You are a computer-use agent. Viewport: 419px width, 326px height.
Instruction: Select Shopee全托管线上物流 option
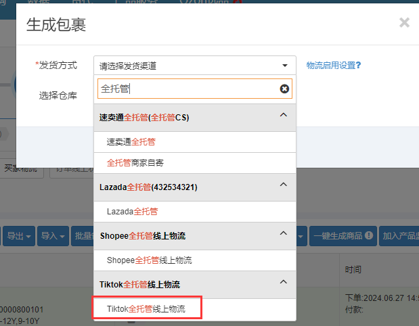click(195, 260)
